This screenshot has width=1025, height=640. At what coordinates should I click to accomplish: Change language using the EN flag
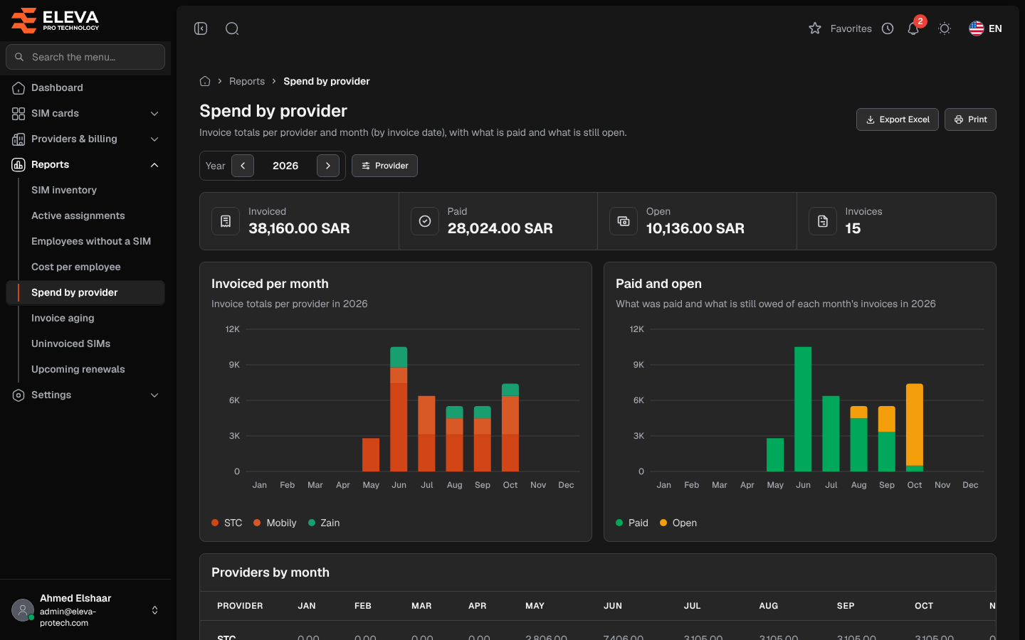coord(986,28)
